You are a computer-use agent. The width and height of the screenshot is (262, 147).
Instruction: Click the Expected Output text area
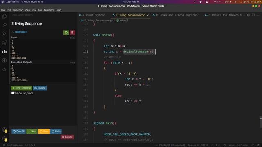[43, 73]
